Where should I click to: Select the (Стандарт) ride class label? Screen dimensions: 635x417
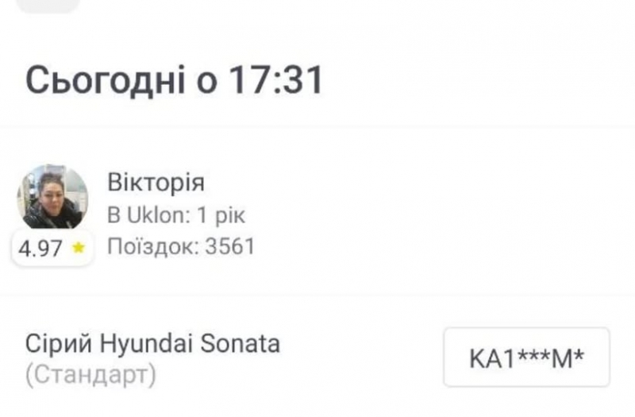90,374
